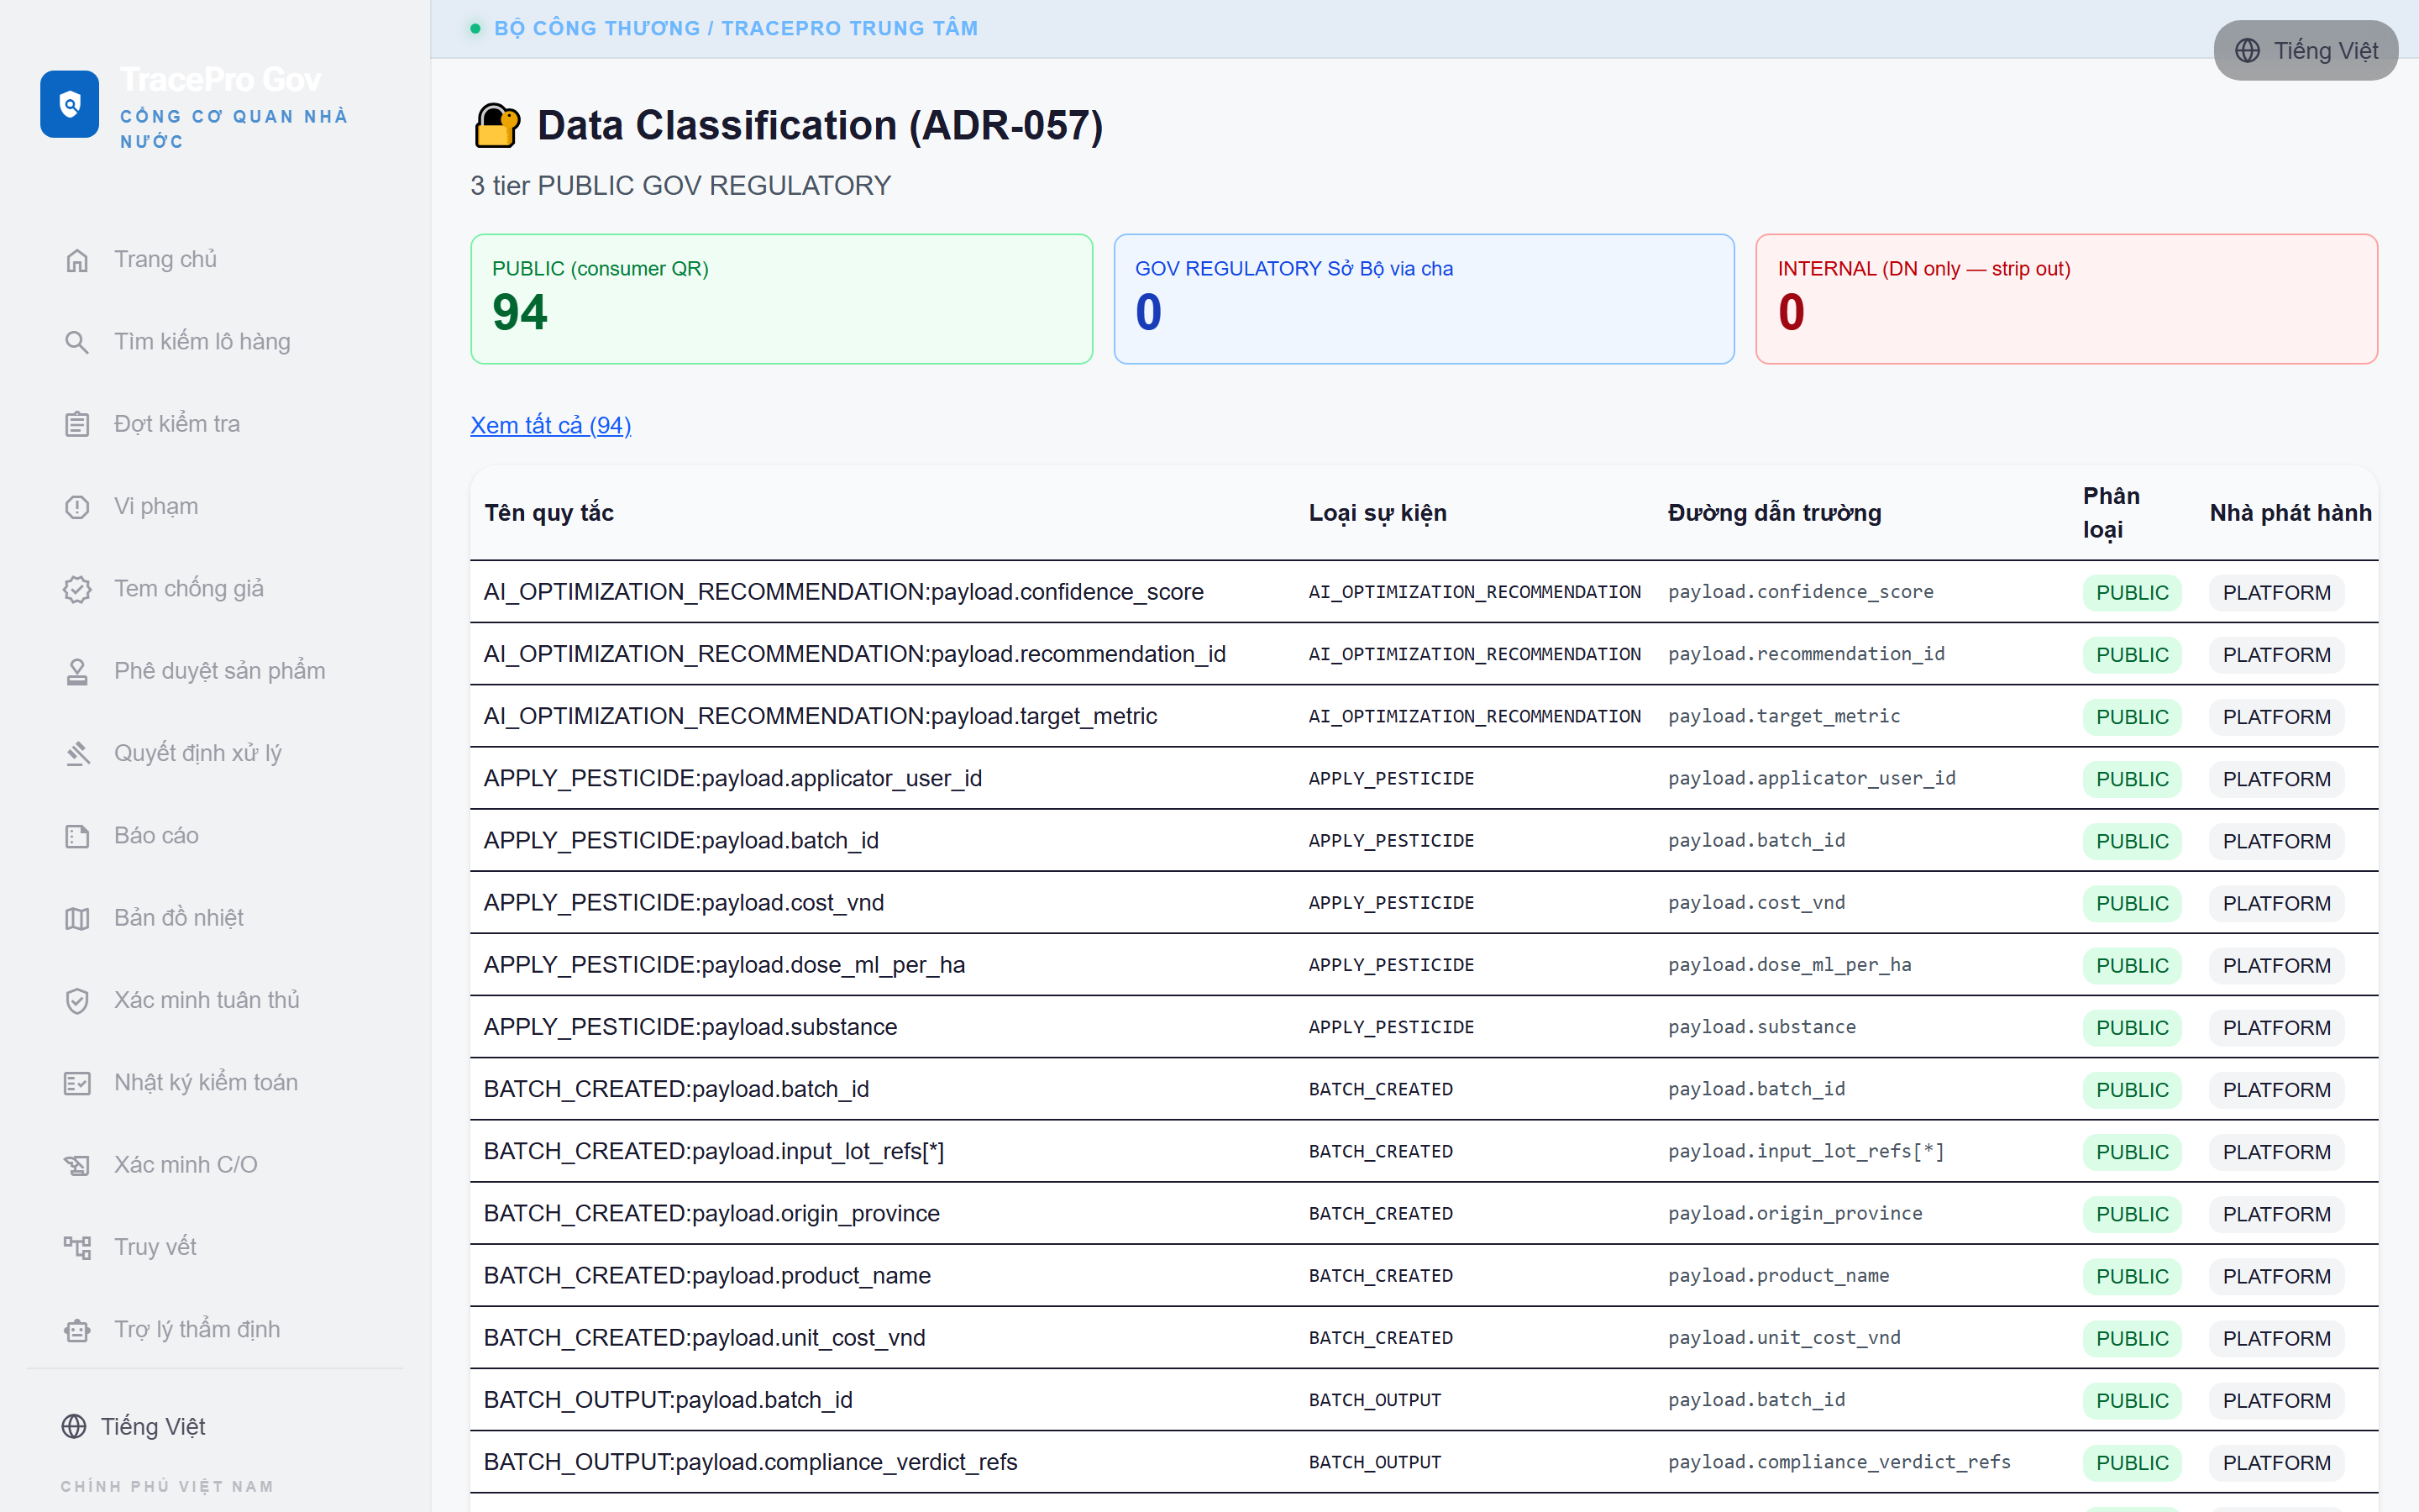2419x1512 pixels.
Task: Open the Tiếng Việt language button at top right
Action: click(x=2305, y=50)
